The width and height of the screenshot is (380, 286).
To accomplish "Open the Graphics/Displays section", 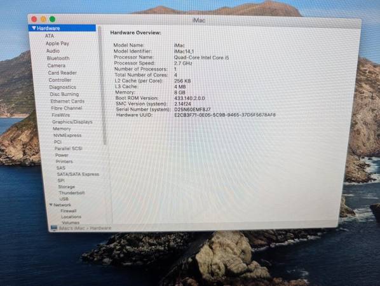I will pyautogui.click(x=72, y=122).
